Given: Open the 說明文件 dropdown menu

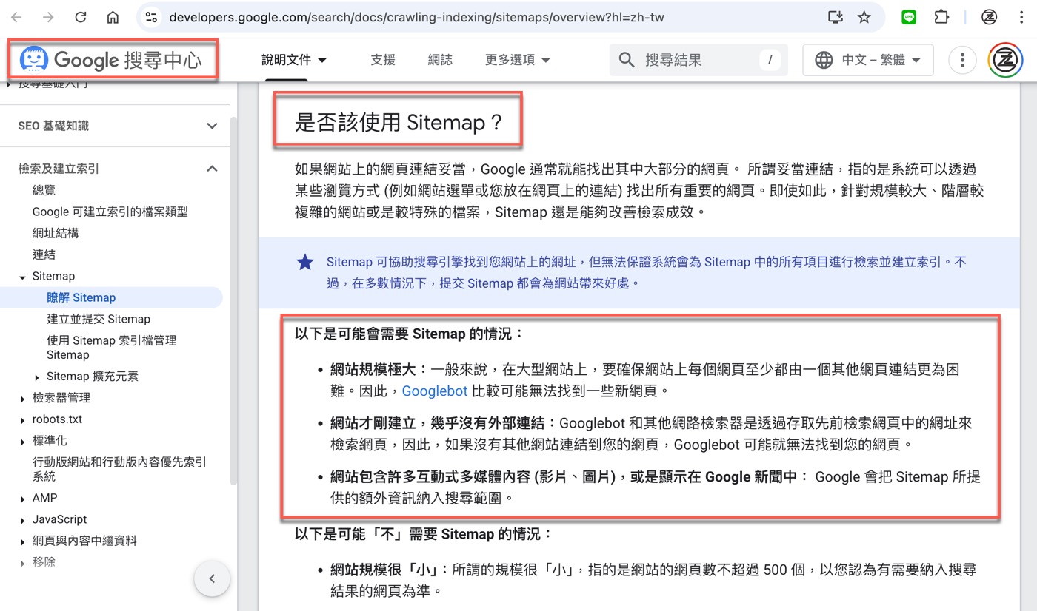Looking at the screenshot, I should (294, 60).
